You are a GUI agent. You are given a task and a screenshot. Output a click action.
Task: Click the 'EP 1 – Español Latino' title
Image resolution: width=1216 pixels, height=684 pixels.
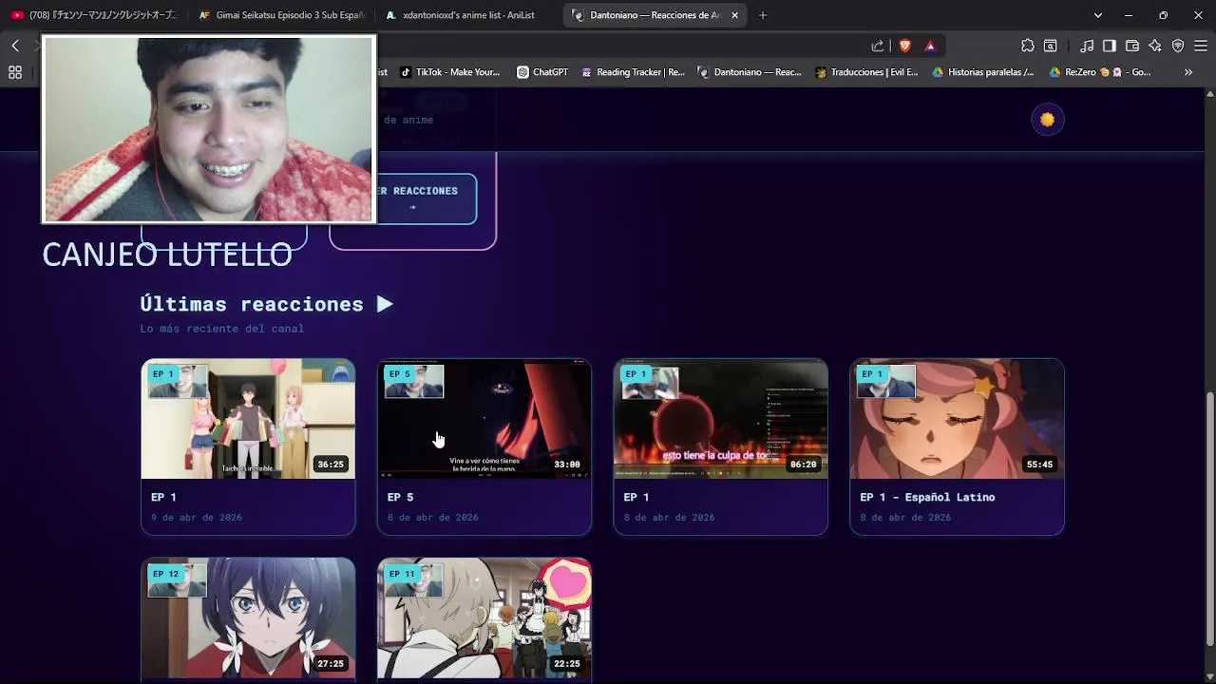coord(928,497)
